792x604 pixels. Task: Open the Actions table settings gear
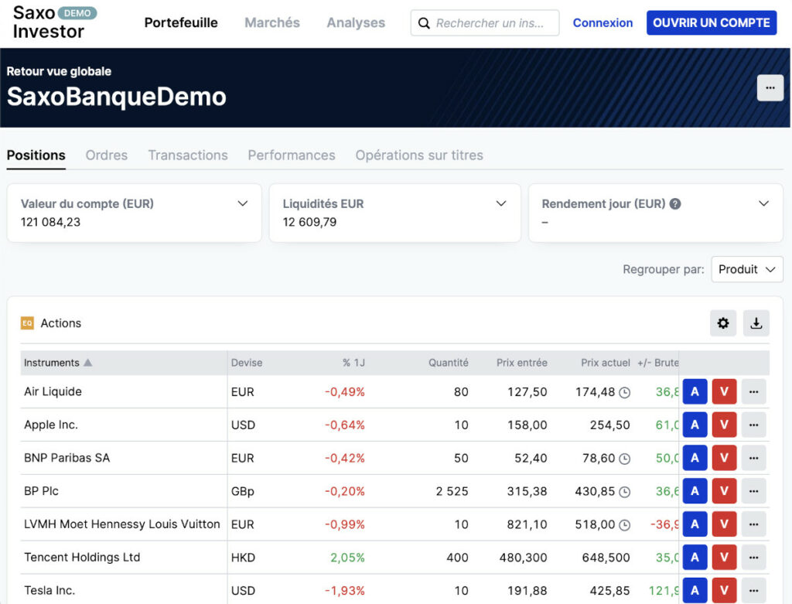click(x=723, y=323)
